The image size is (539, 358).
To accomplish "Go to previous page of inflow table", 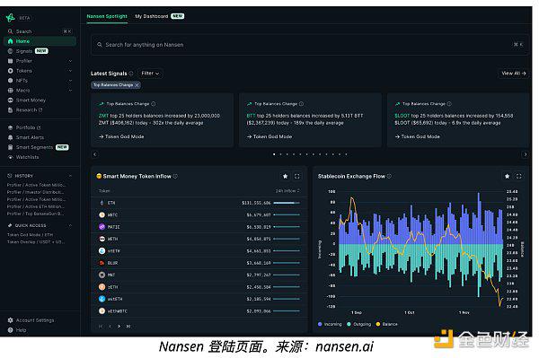I will [x=110, y=327].
